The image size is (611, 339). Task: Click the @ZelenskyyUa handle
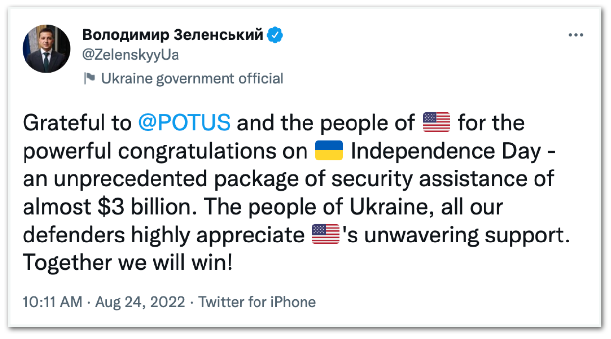click(x=130, y=55)
